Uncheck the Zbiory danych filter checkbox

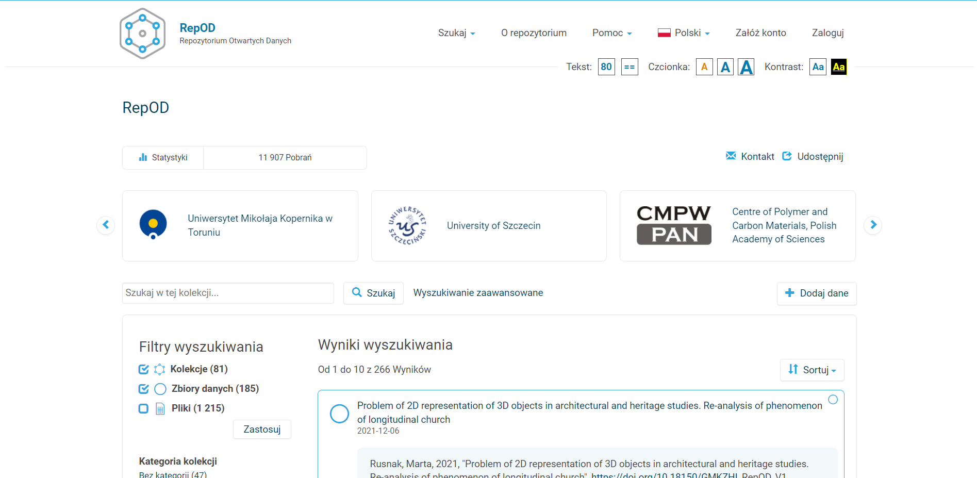point(144,389)
